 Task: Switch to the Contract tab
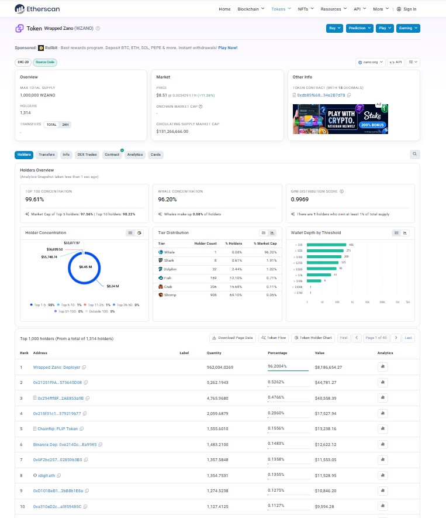coord(112,155)
